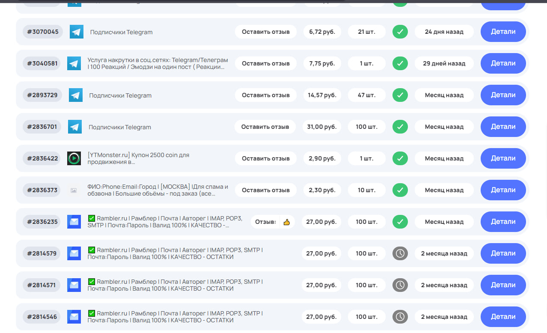
Task: Click mail icon for order #2814579
Action: coord(74,253)
